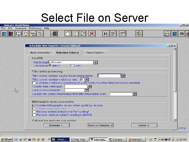Click the Windows Start button
Screen dimensions: 189x142
[x=7, y=139]
